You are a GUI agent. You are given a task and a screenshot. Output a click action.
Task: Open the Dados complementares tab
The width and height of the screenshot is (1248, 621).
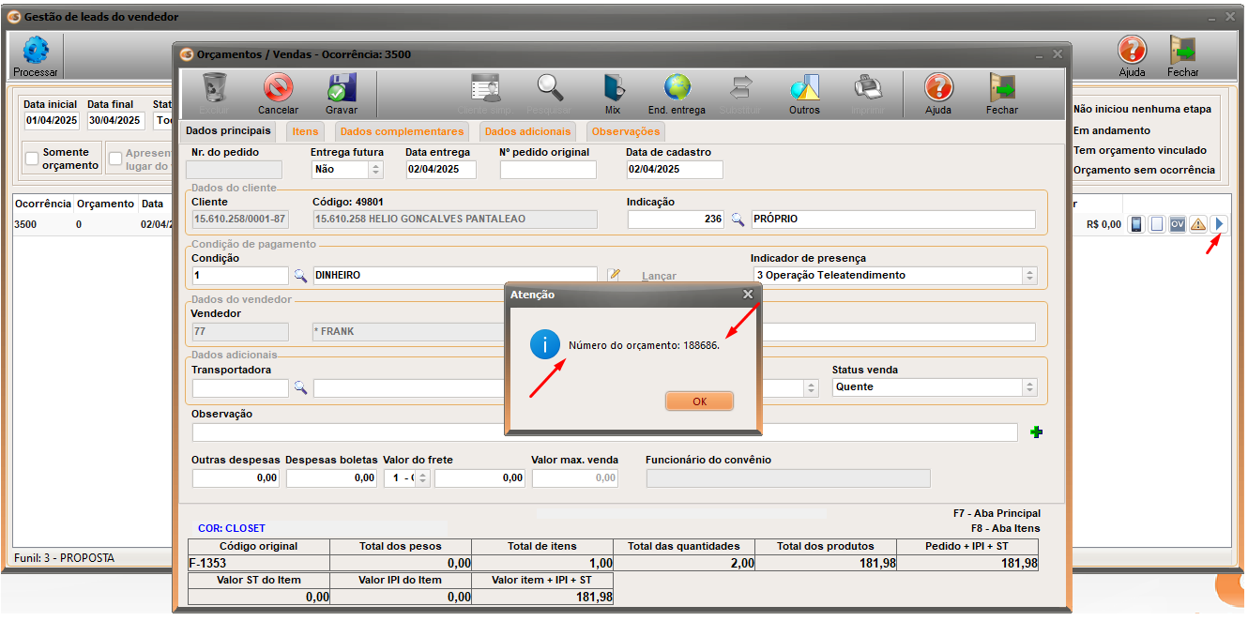pos(402,131)
